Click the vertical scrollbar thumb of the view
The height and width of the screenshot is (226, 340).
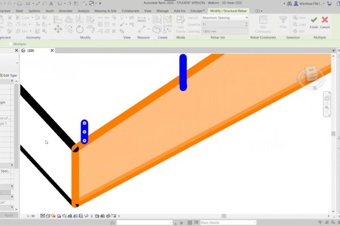[x=333, y=133]
